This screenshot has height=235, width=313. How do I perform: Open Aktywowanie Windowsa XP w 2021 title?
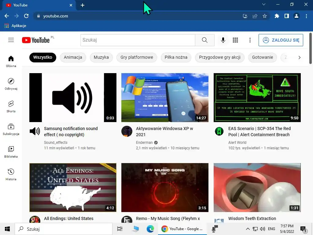pos(164,132)
